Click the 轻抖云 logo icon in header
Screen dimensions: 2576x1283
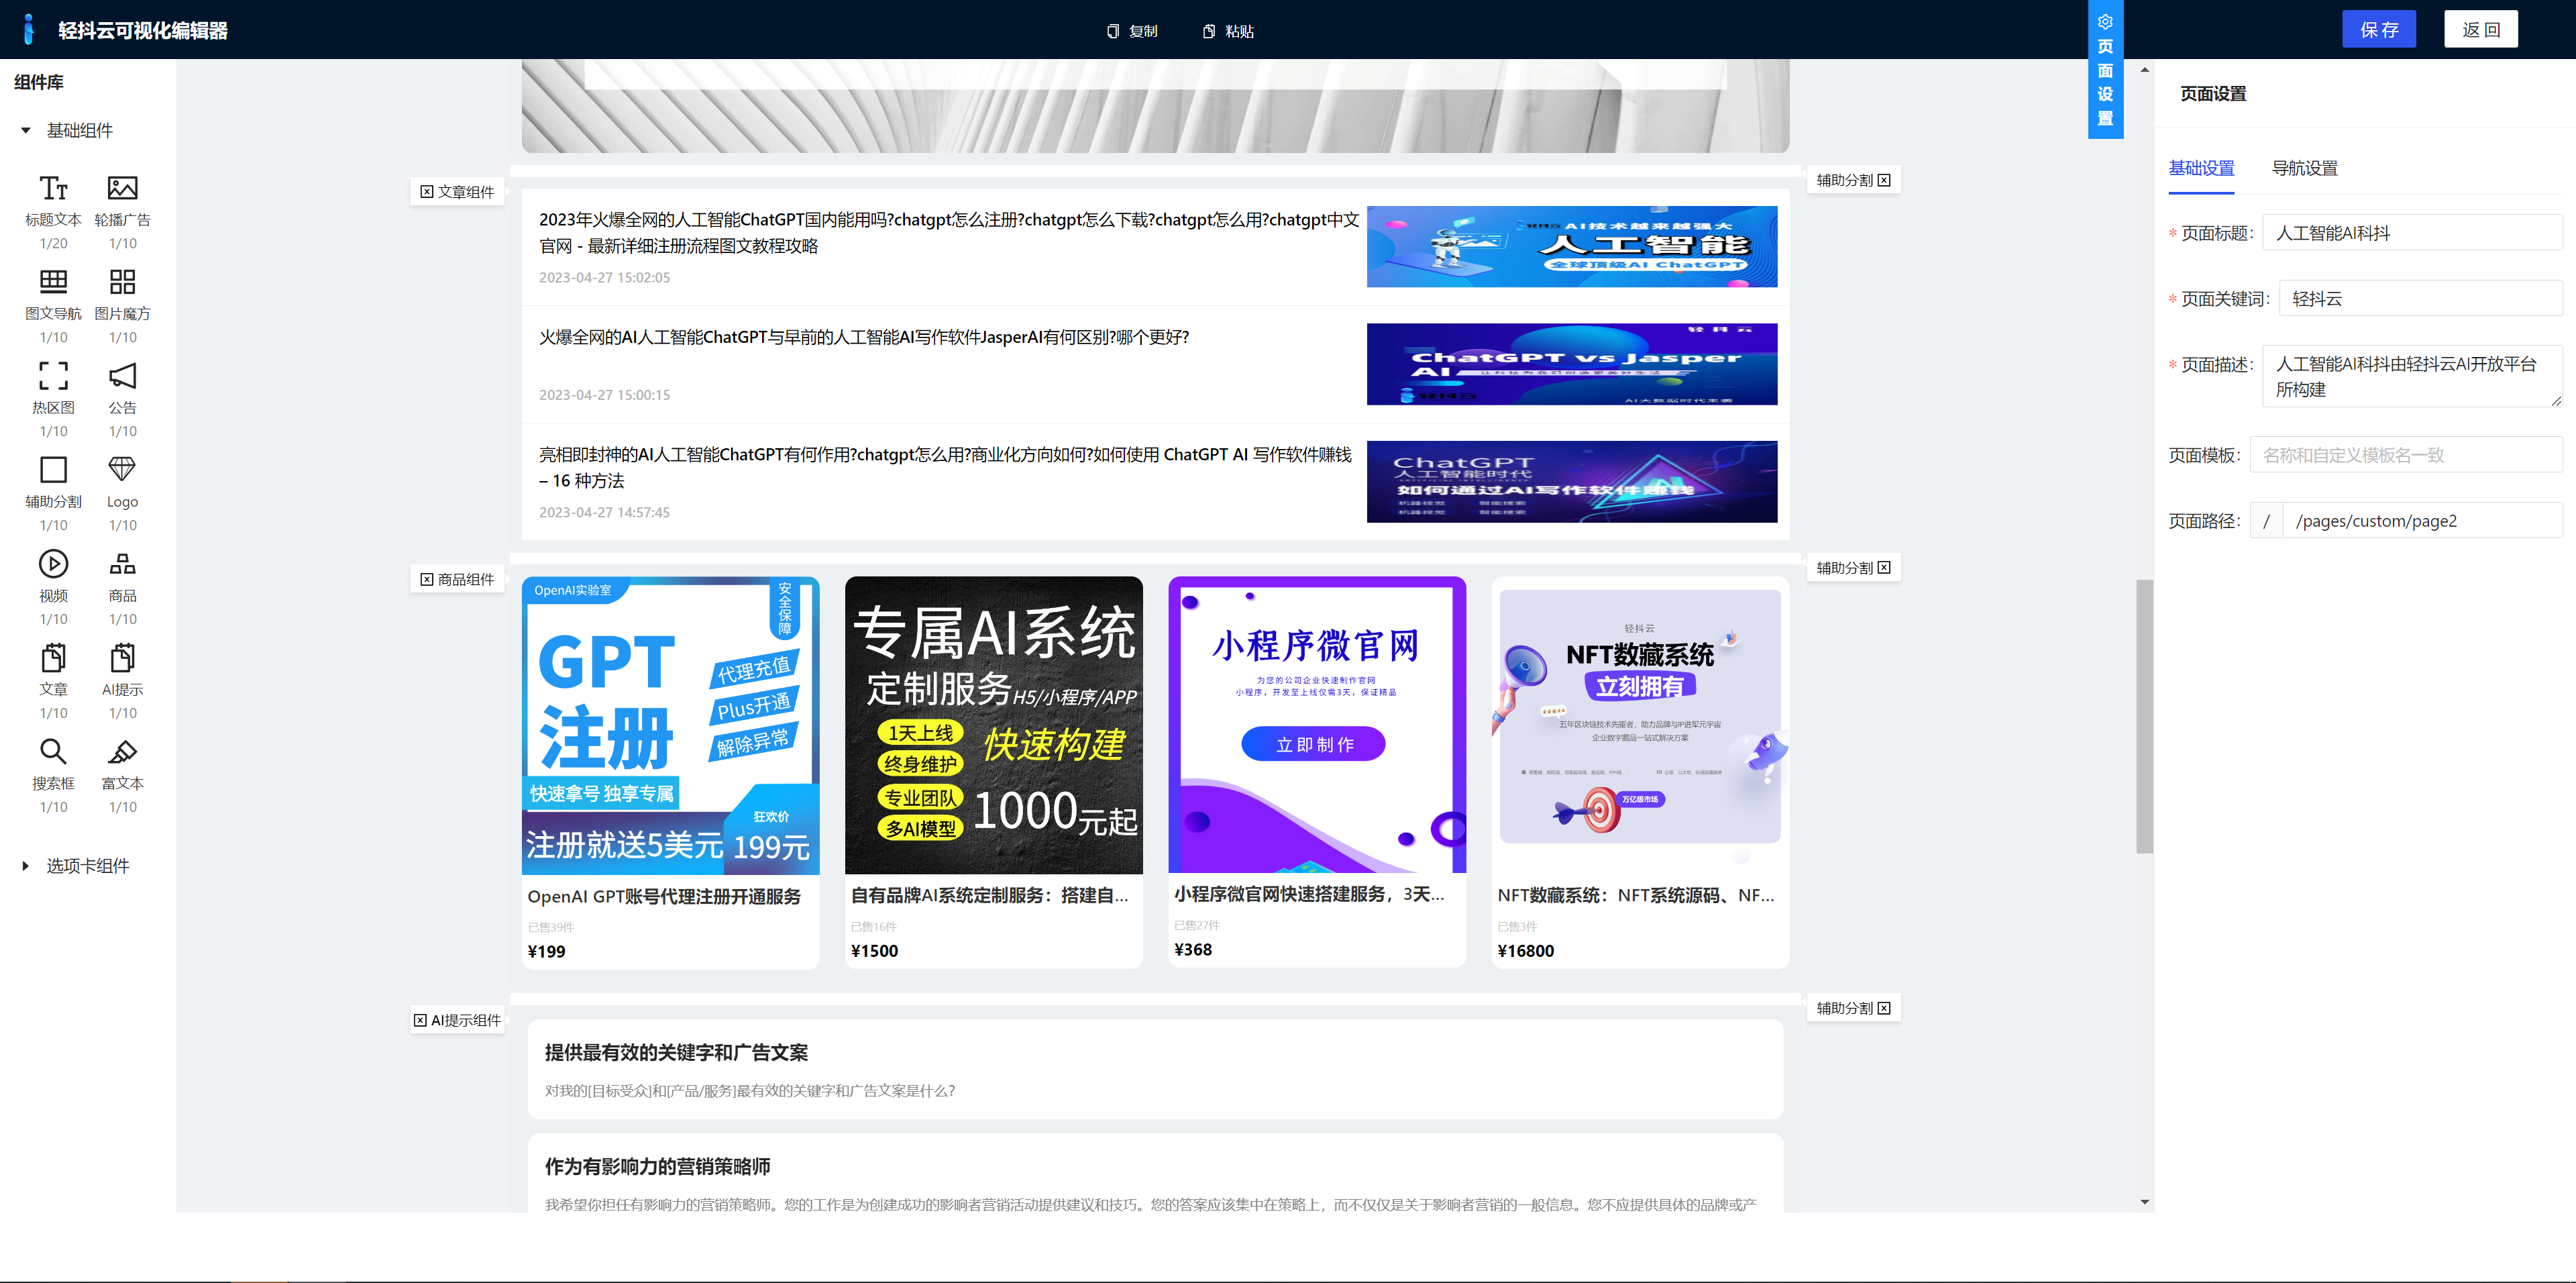pyautogui.click(x=29, y=29)
